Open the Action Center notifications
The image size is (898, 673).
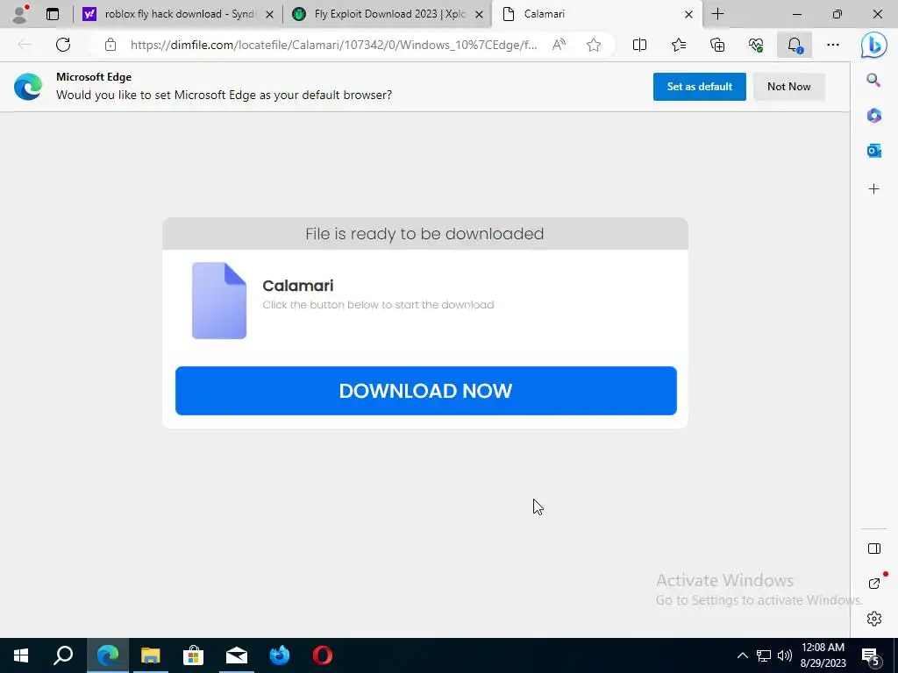click(x=871, y=655)
